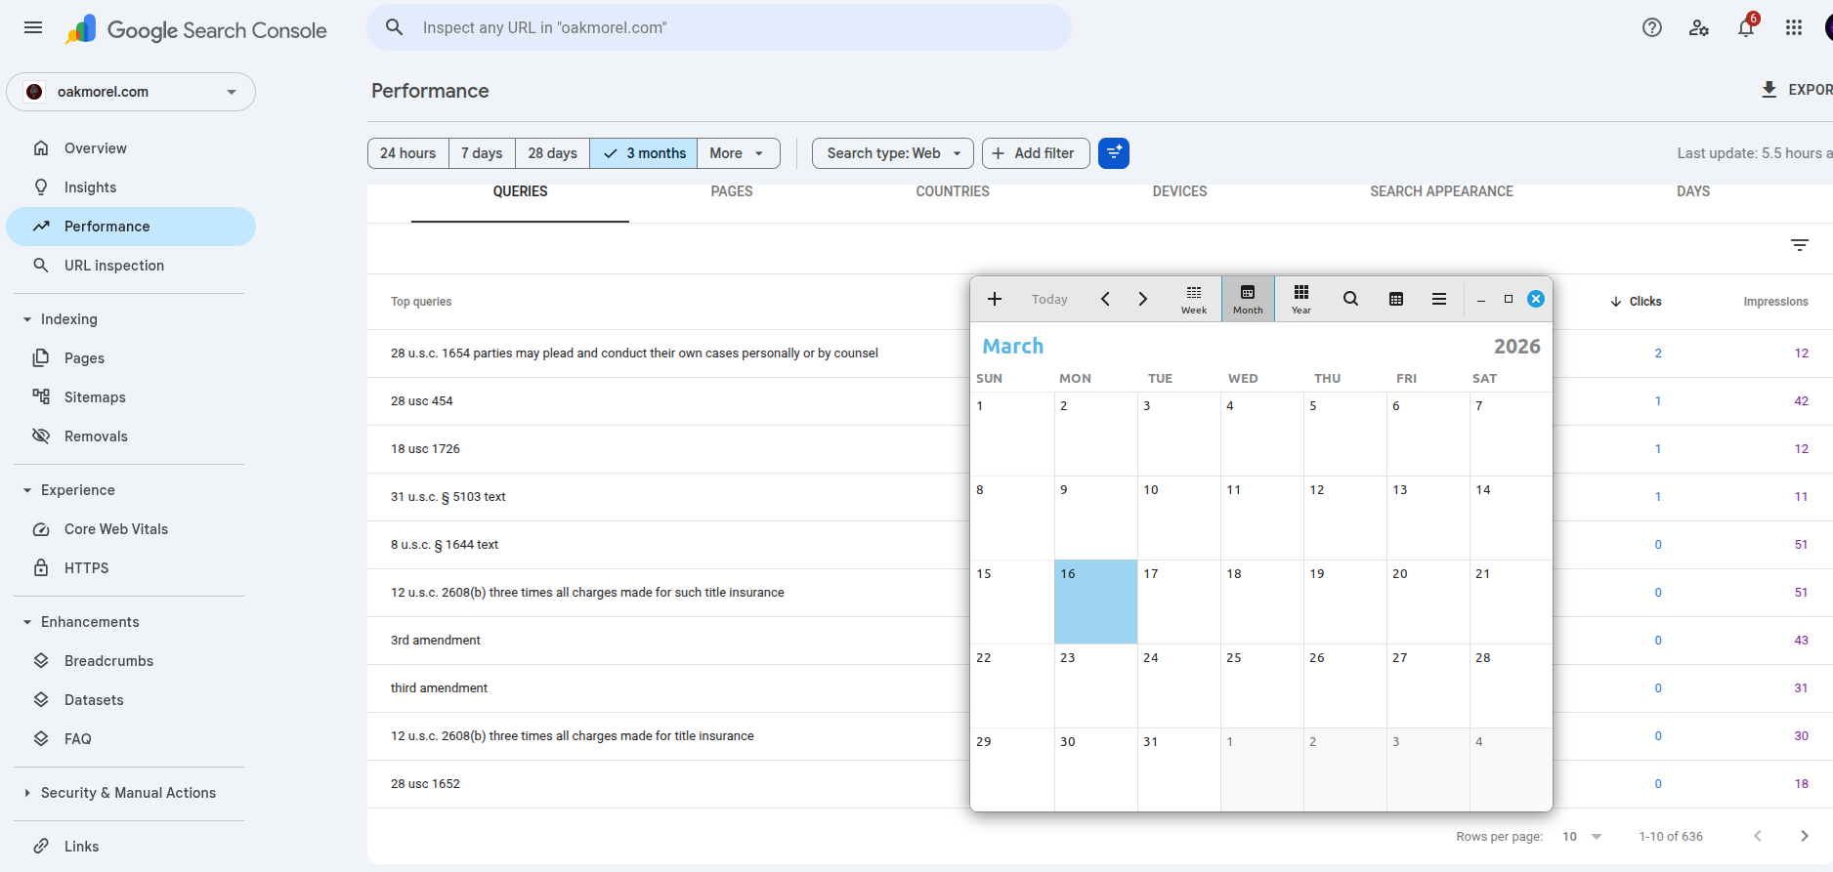
Task: Switch calendar to Week view
Action: tap(1193, 299)
